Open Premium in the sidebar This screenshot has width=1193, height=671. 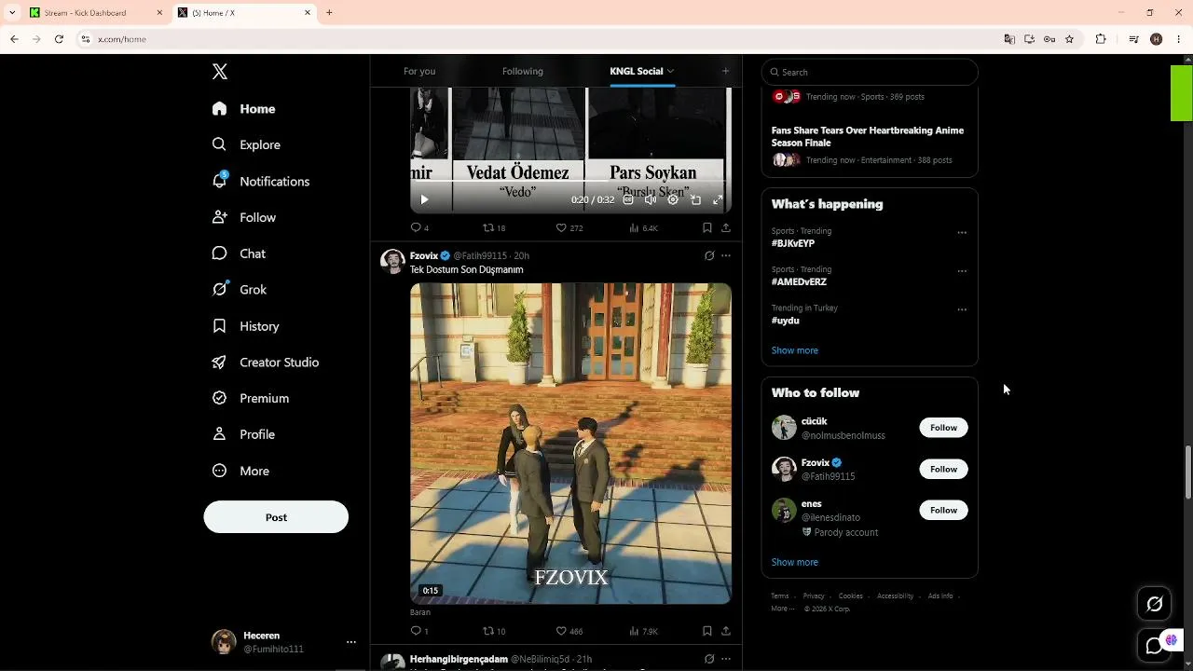click(250, 398)
